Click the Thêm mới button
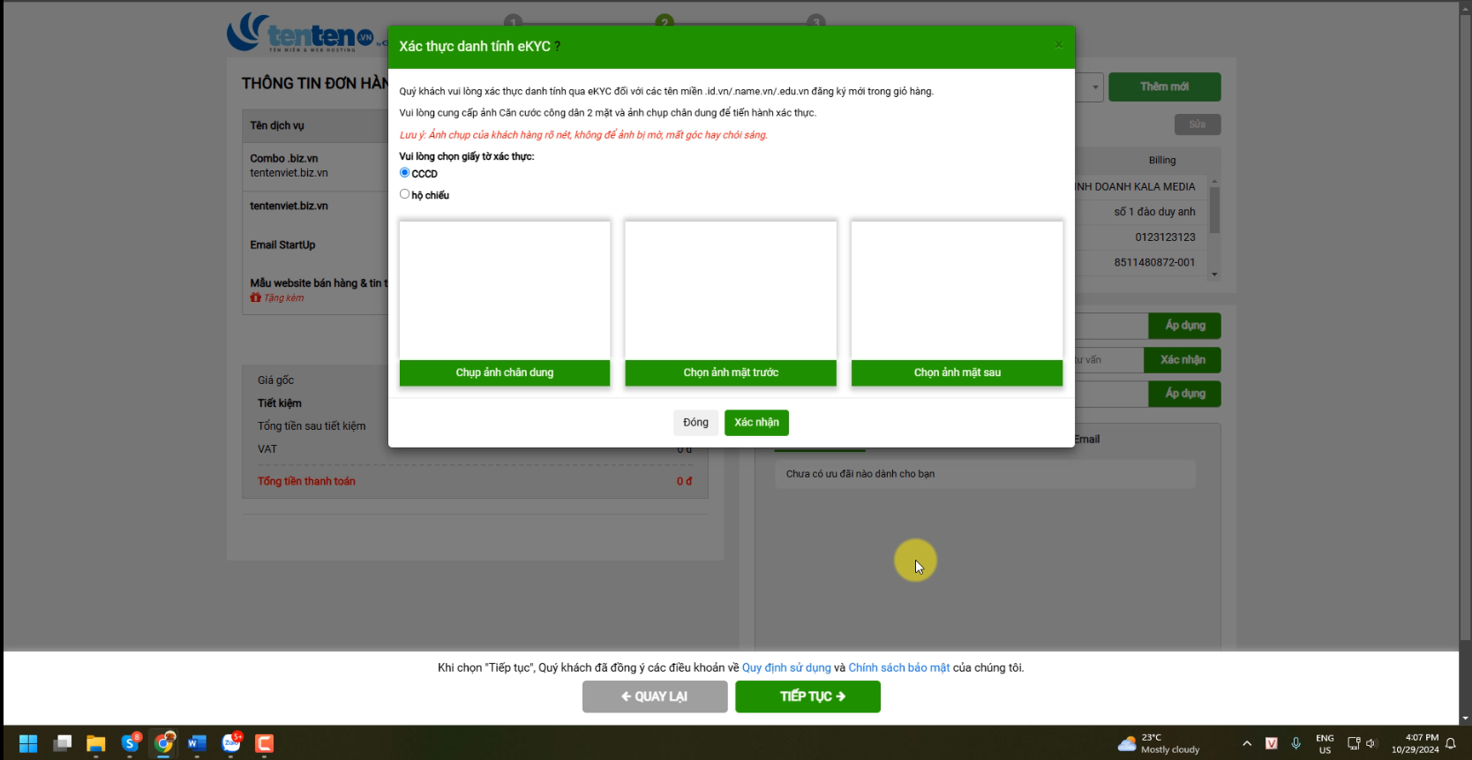Screen dimensions: 1472x760 tap(1164, 87)
